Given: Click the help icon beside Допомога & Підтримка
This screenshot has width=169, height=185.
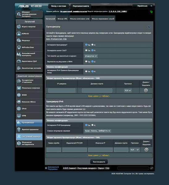Looking at the screenshot, I should pos(46,168).
